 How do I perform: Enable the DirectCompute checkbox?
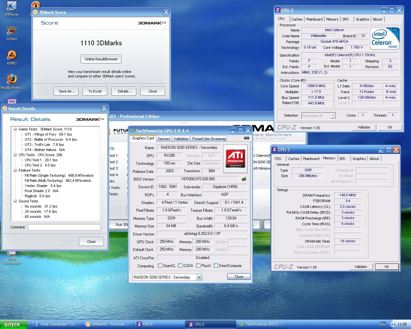216,266
